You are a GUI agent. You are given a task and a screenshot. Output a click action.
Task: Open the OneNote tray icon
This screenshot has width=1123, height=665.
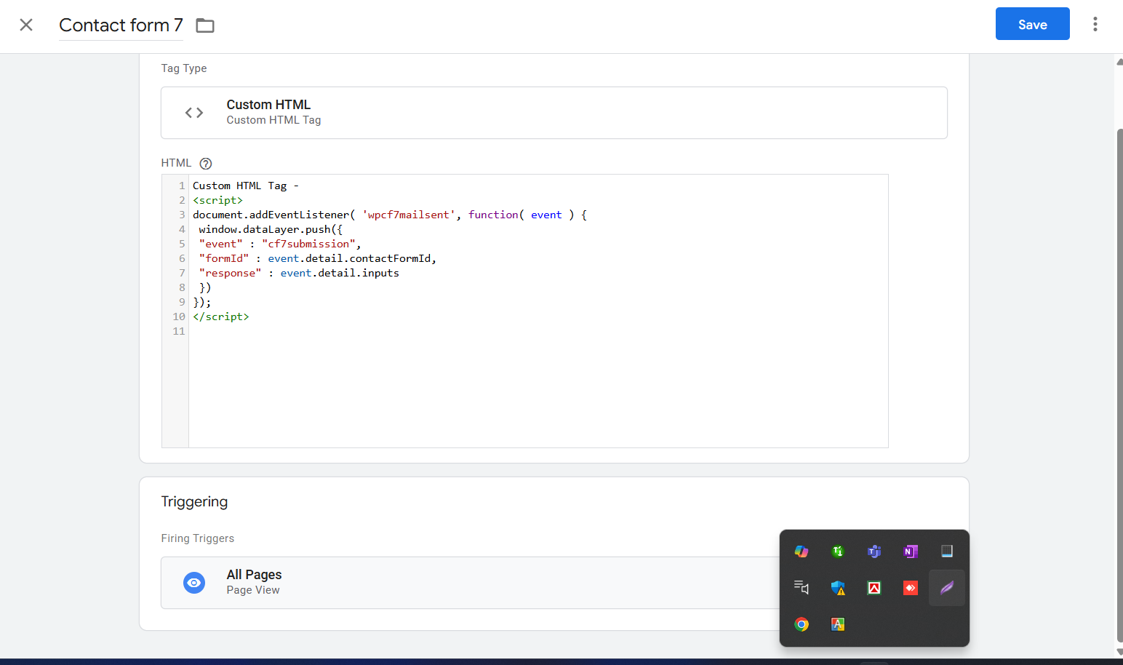pyautogui.click(x=911, y=551)
